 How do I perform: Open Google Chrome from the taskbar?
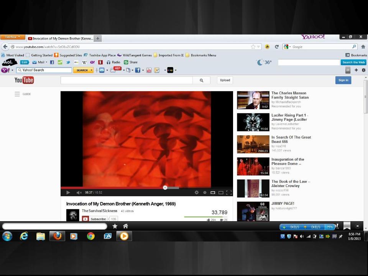[x=90, y=236]
